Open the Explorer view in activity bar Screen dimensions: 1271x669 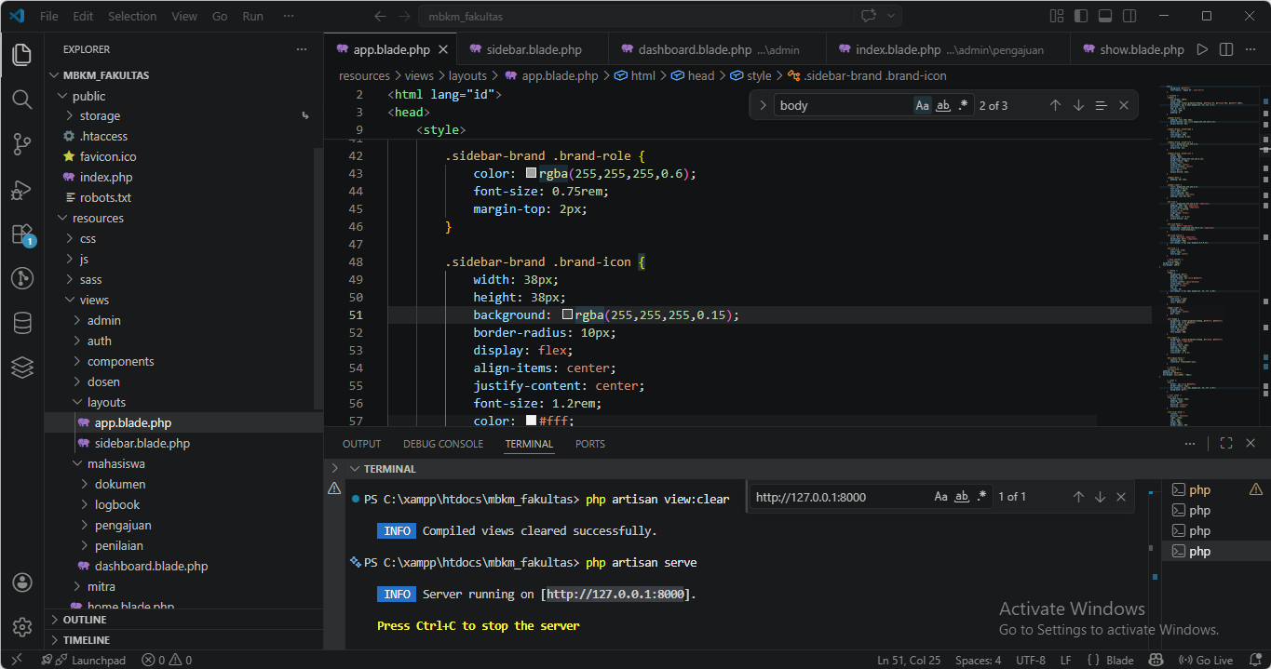click(x=22, y=55)
